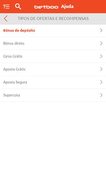Select Giros Grátis entry
106x189 pixels.
pos(53,56)
